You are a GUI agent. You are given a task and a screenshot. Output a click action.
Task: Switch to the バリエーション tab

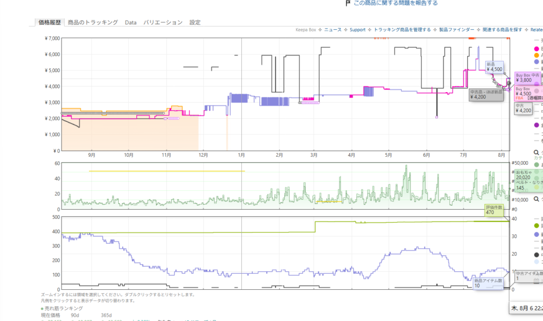(163, 22)
